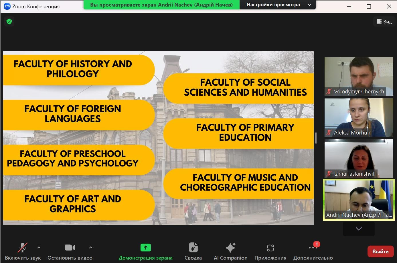This screenshot has width=397, height=263.
Task: Open the Summary (Сводка) tool
Action: point(193,251)
